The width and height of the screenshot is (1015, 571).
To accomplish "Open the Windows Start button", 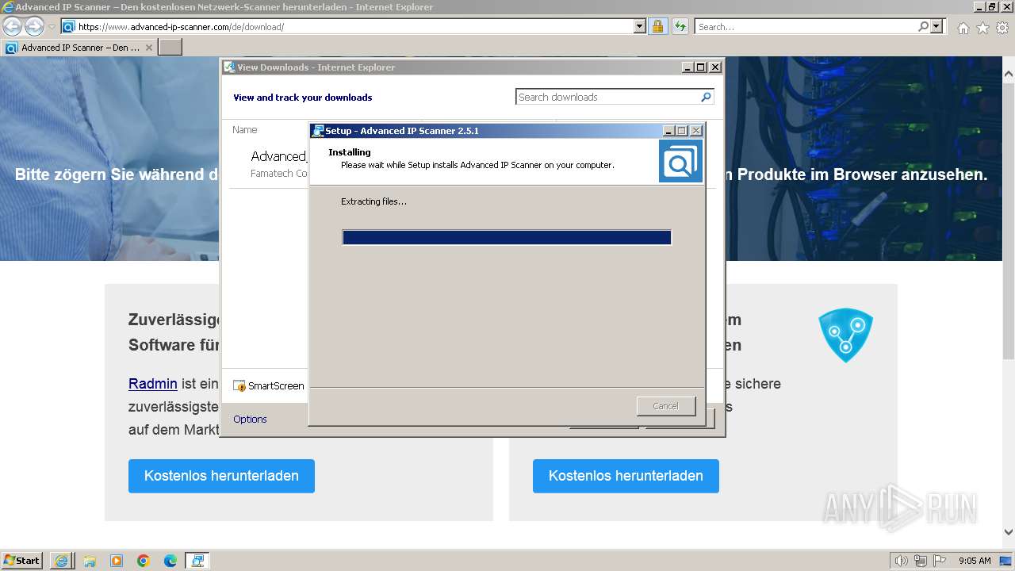I will pos(21,560).
